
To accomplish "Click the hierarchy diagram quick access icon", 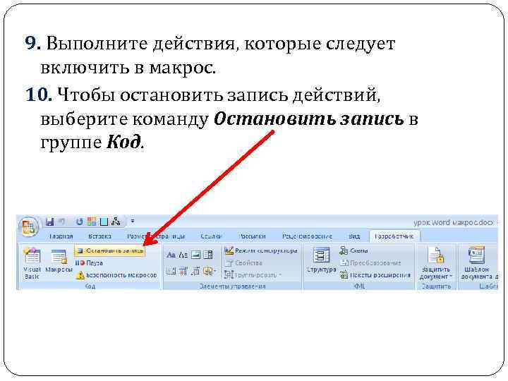I will (x=116, y=222).
